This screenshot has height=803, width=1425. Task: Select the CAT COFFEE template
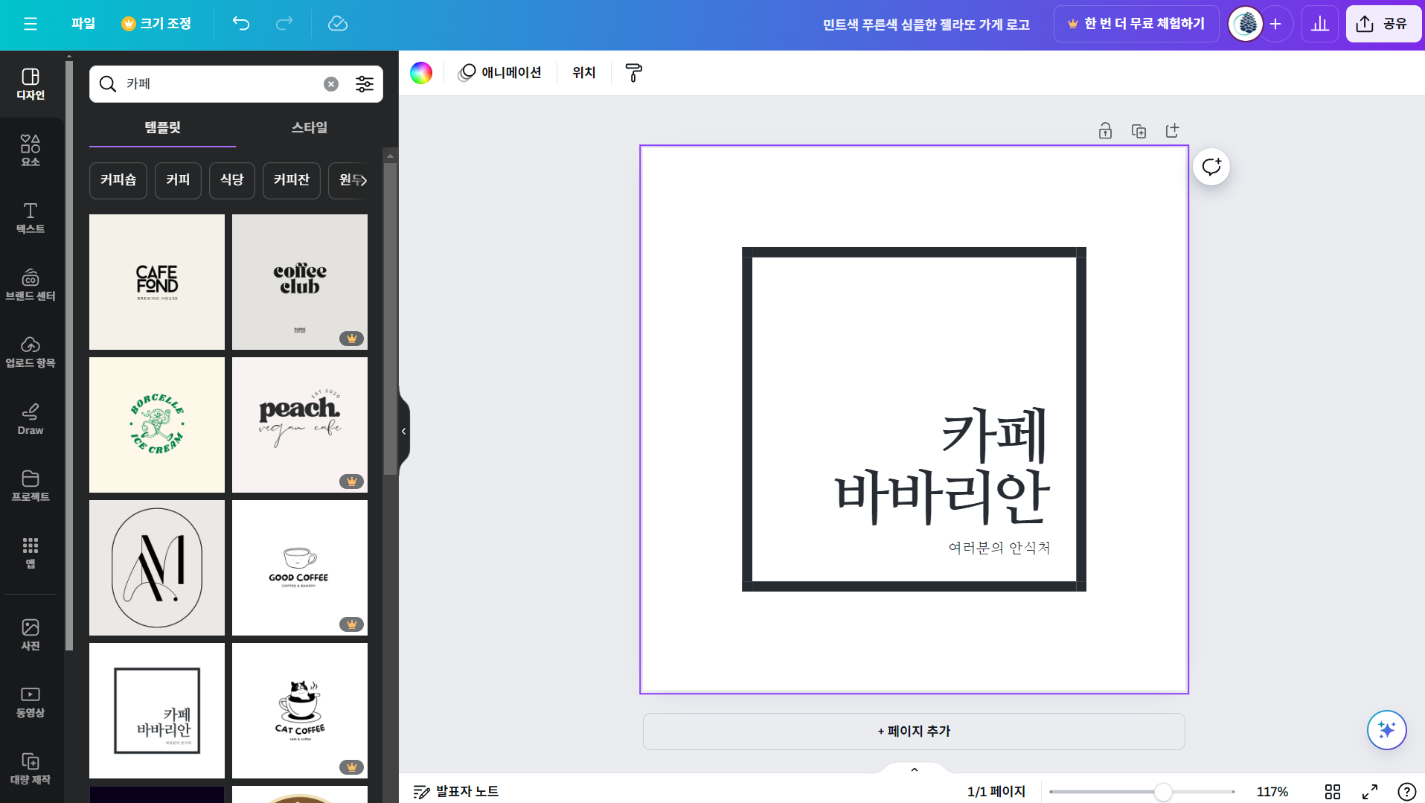[300, 711]
